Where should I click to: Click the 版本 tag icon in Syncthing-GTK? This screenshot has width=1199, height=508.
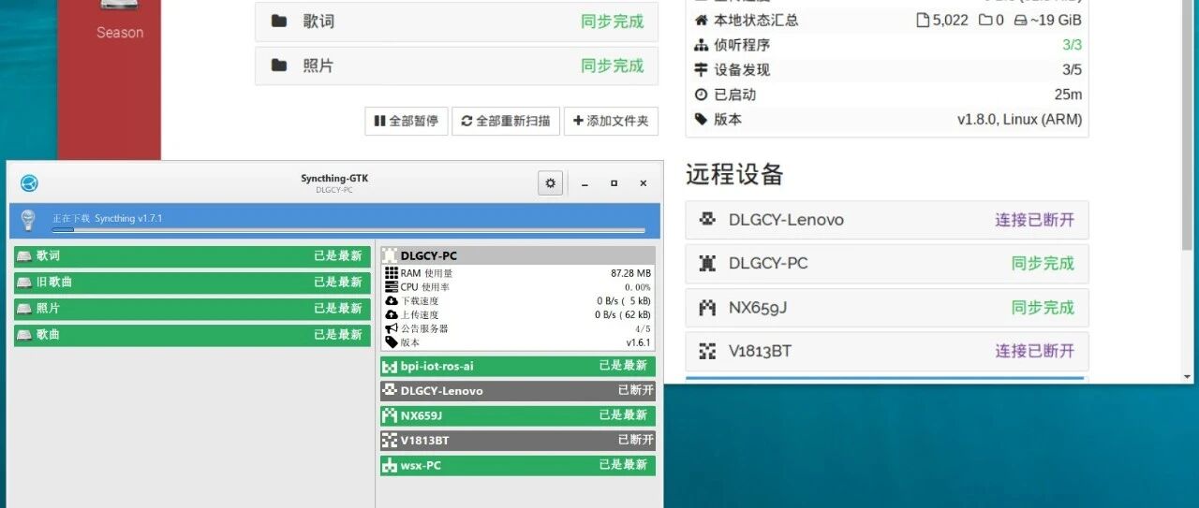[392, 342]
